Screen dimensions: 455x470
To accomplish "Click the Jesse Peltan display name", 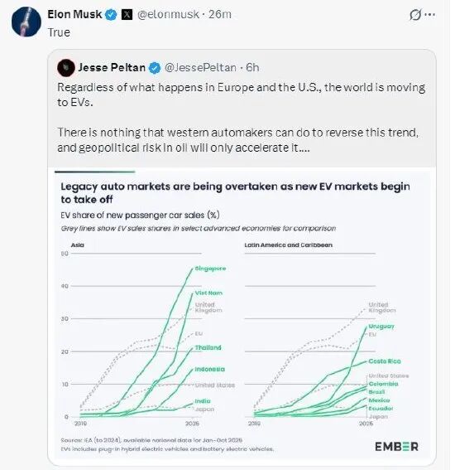I will [112, 68].
